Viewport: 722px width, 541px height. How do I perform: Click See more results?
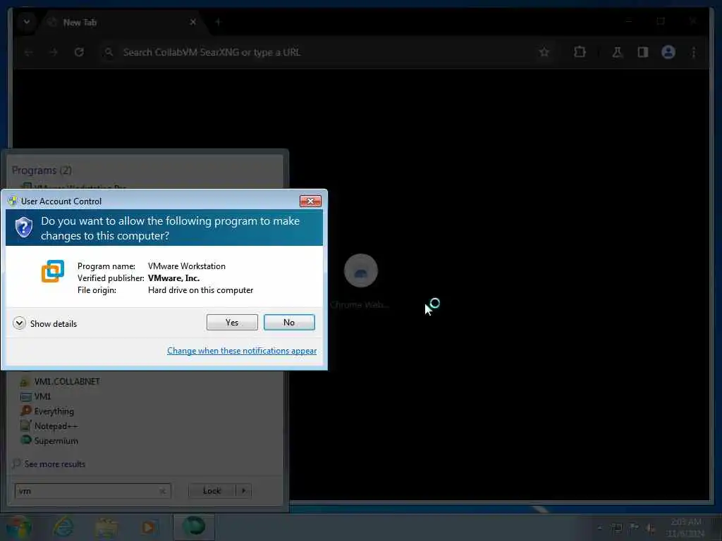click(49, 464)
